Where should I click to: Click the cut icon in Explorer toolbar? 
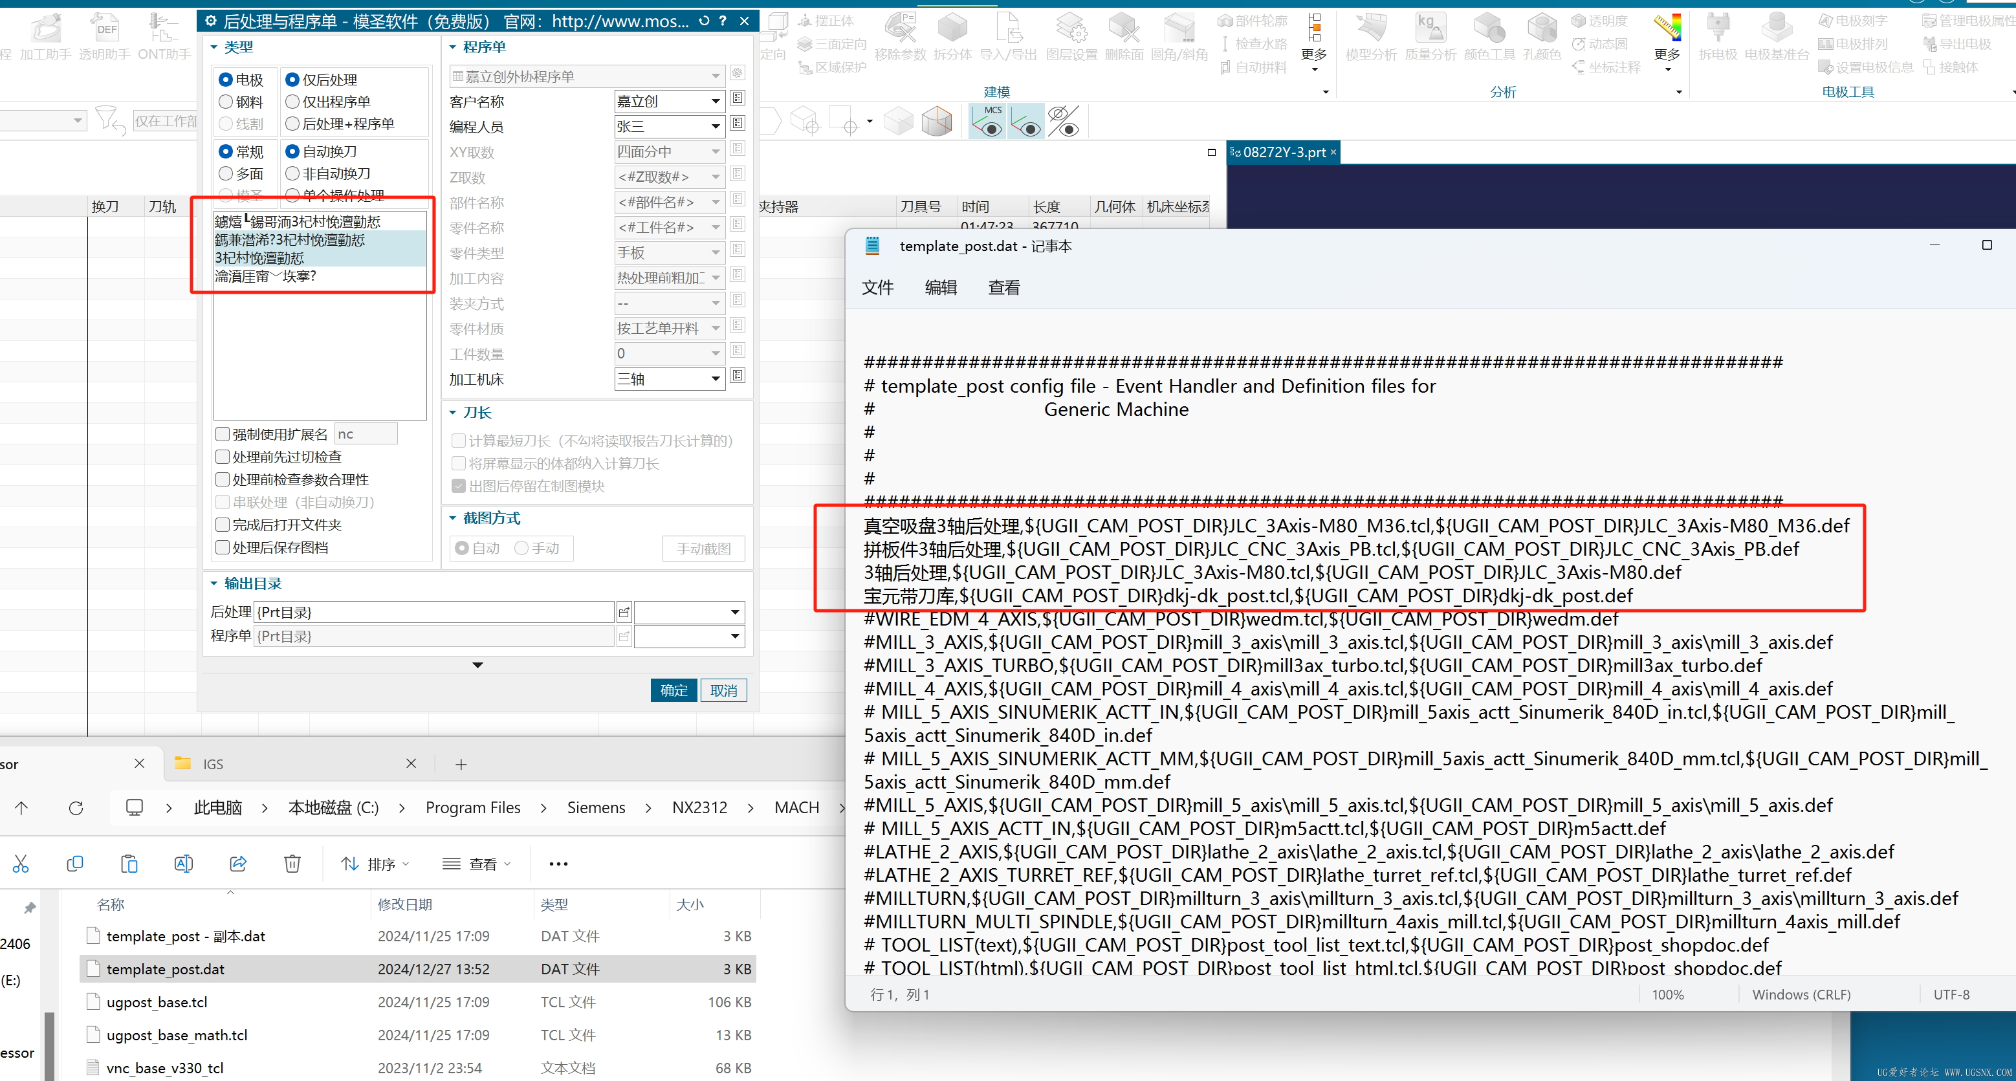[x=20, y=864]
